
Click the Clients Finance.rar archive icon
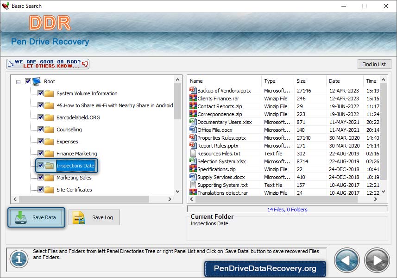tap(193, 99)
